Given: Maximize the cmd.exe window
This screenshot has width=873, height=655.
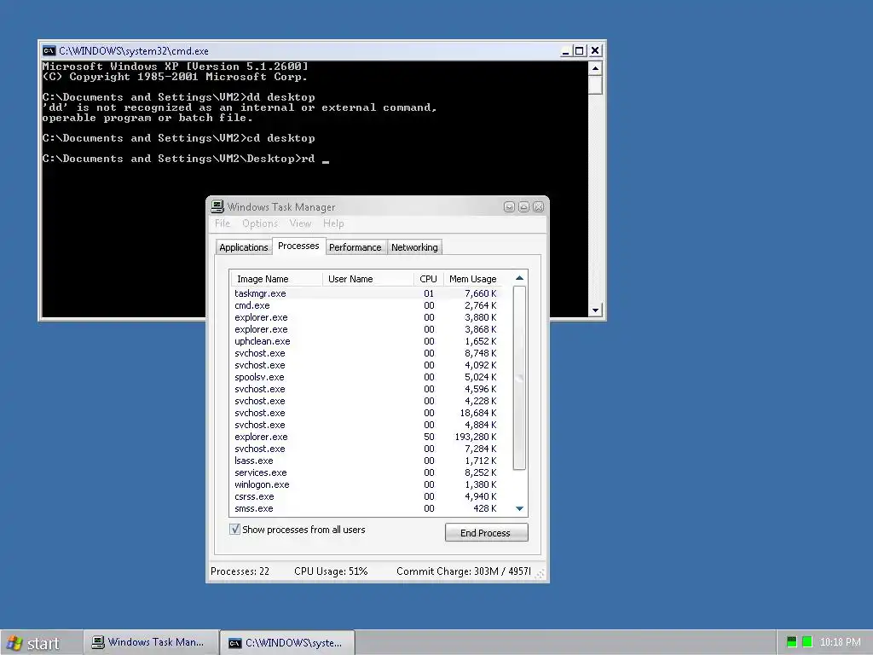Looking at the screenshot, I should click(580, 50).
